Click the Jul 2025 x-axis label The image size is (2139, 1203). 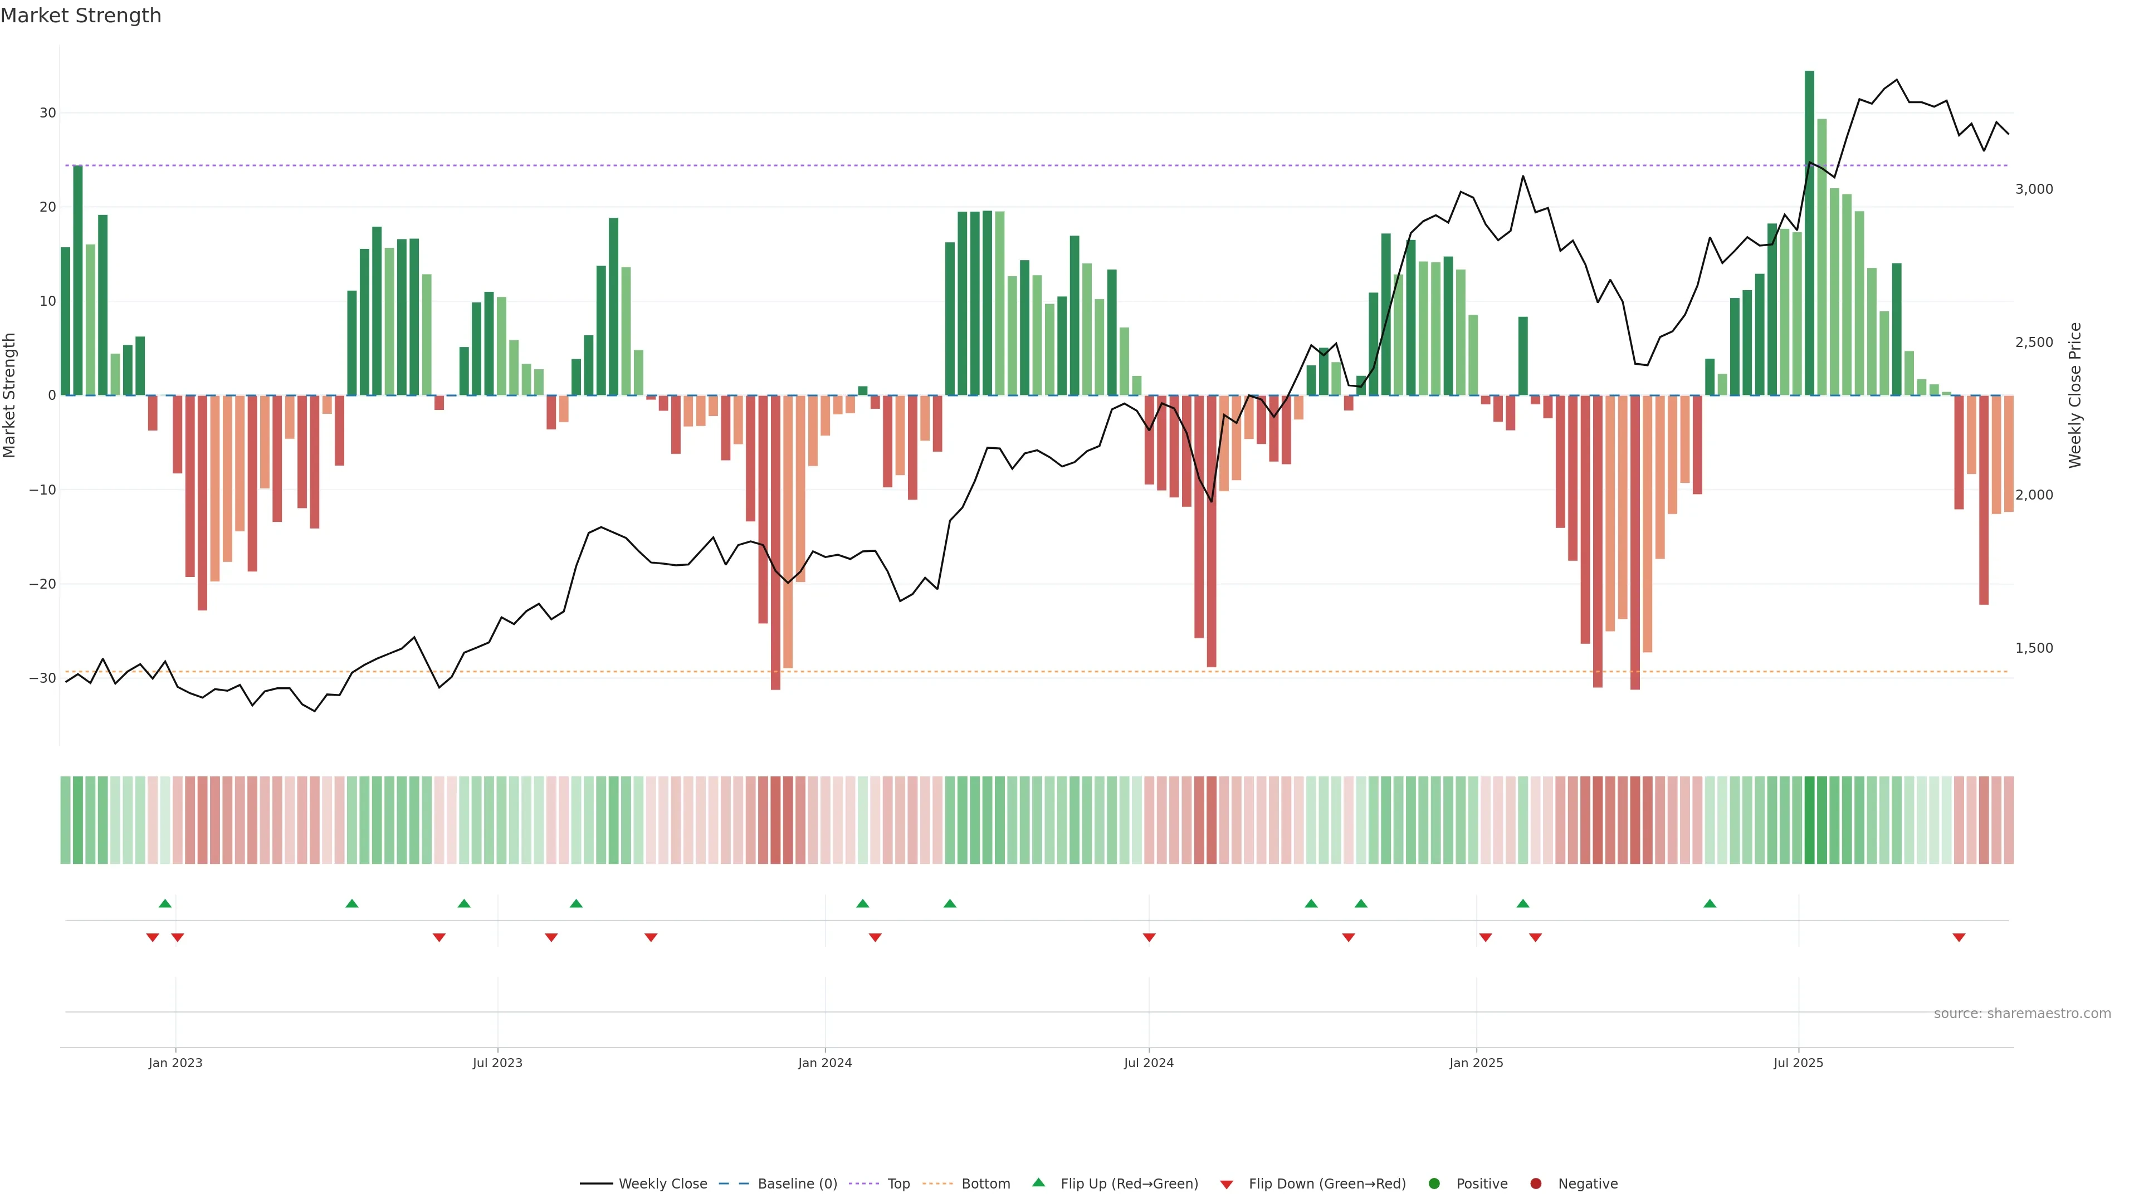click(1798, 1063)
